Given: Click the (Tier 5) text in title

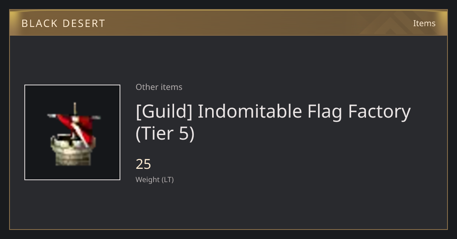Looking at the screenshot, I should (165, 134).
